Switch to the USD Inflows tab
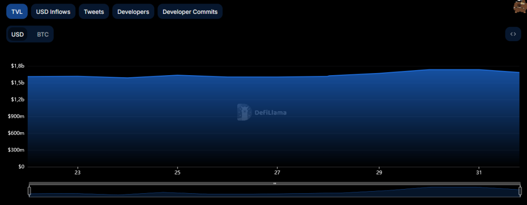The image size is (527, 205). pyautogui.click(x=53, y=11)
